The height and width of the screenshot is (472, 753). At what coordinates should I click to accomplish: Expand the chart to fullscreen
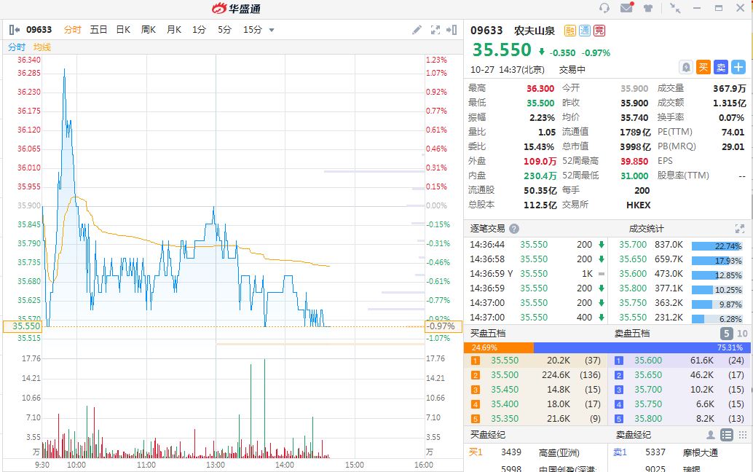click(435, 30)
